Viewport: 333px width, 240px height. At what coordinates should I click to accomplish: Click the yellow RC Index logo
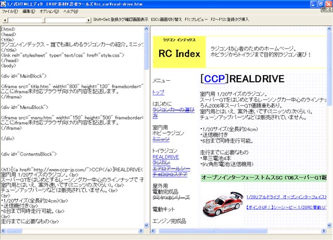(179, 52)
